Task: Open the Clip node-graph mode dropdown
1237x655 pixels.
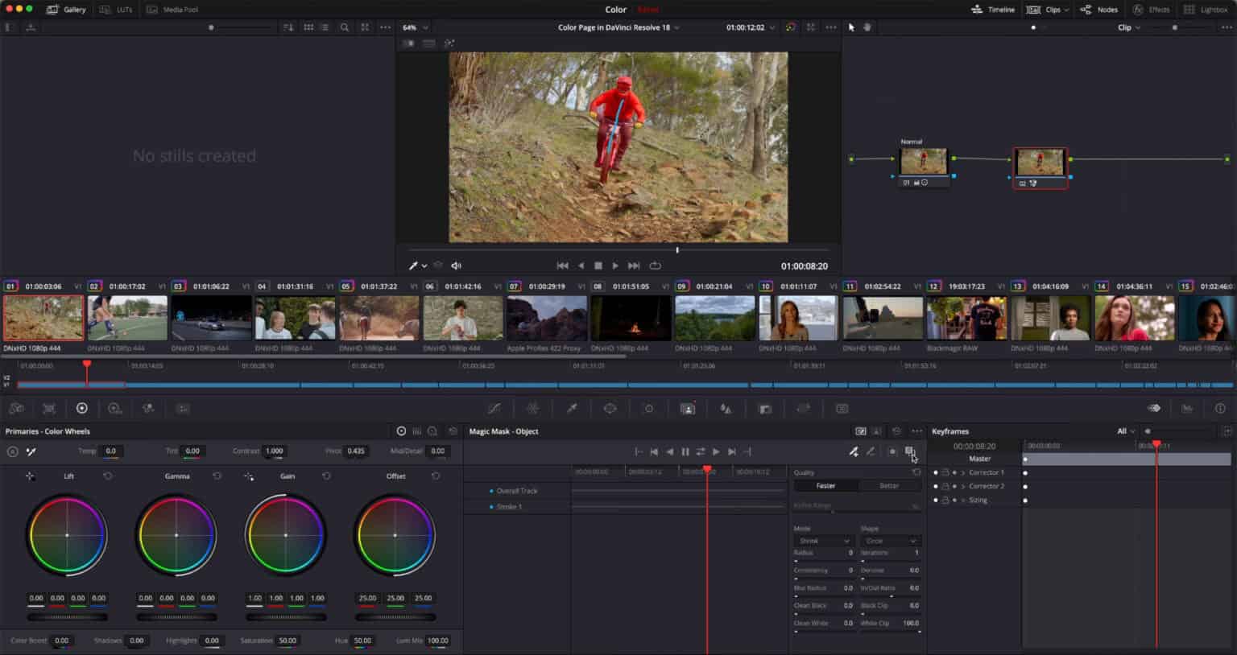Action: (x=1129, y=27)
